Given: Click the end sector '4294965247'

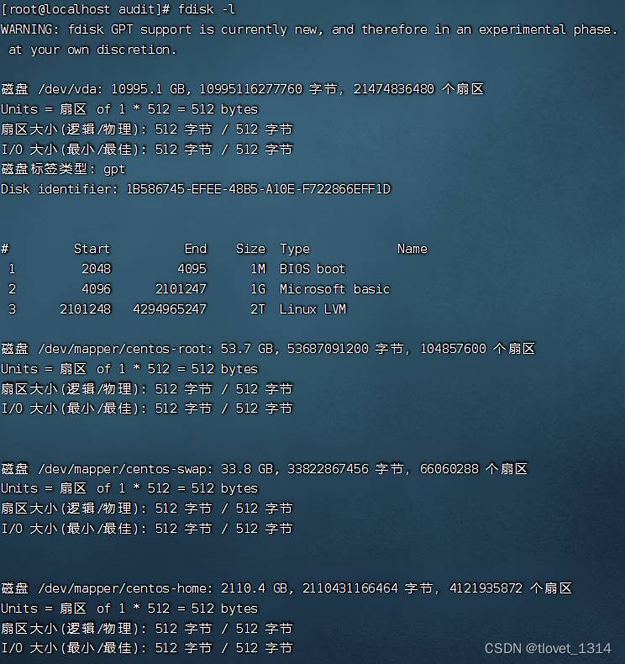Looking at the screenshot, I should (170, 309).
